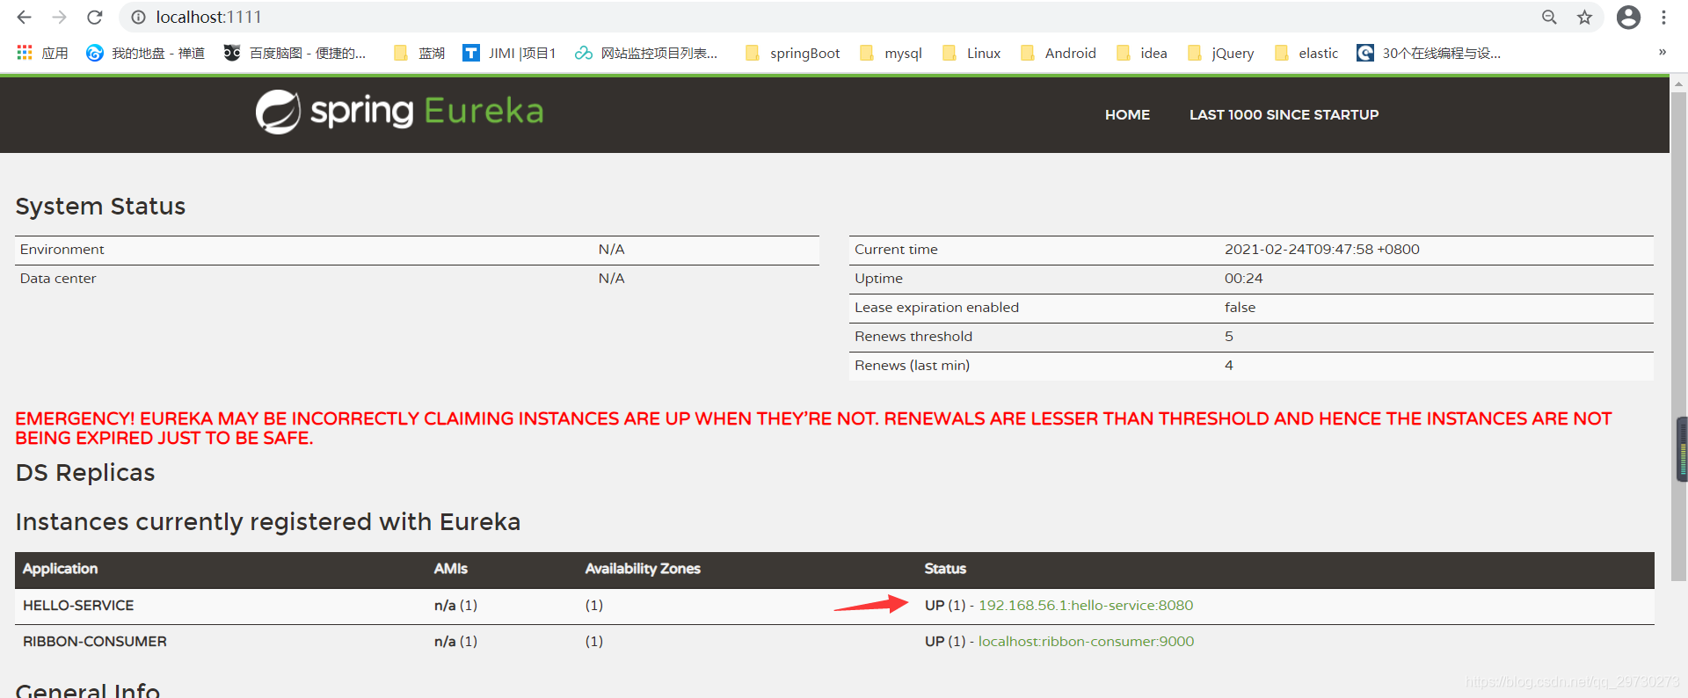
Task: Open bookmark 百度脑图
Action: click(x=295, y=53)
